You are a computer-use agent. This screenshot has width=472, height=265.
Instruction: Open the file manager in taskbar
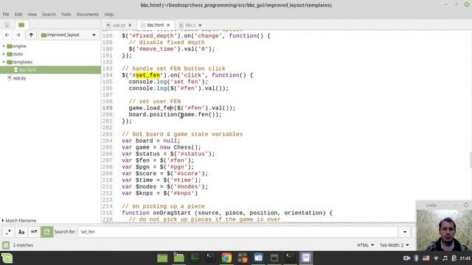178,258
